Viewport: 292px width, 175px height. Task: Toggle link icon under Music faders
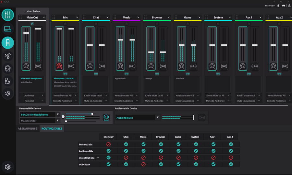point(127,74)
